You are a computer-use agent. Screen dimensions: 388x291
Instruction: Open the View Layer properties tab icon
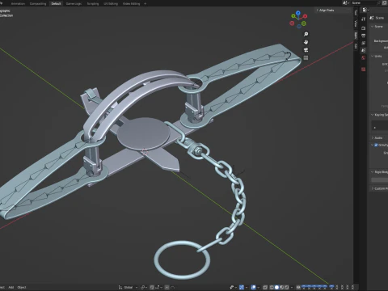point(364,43)
